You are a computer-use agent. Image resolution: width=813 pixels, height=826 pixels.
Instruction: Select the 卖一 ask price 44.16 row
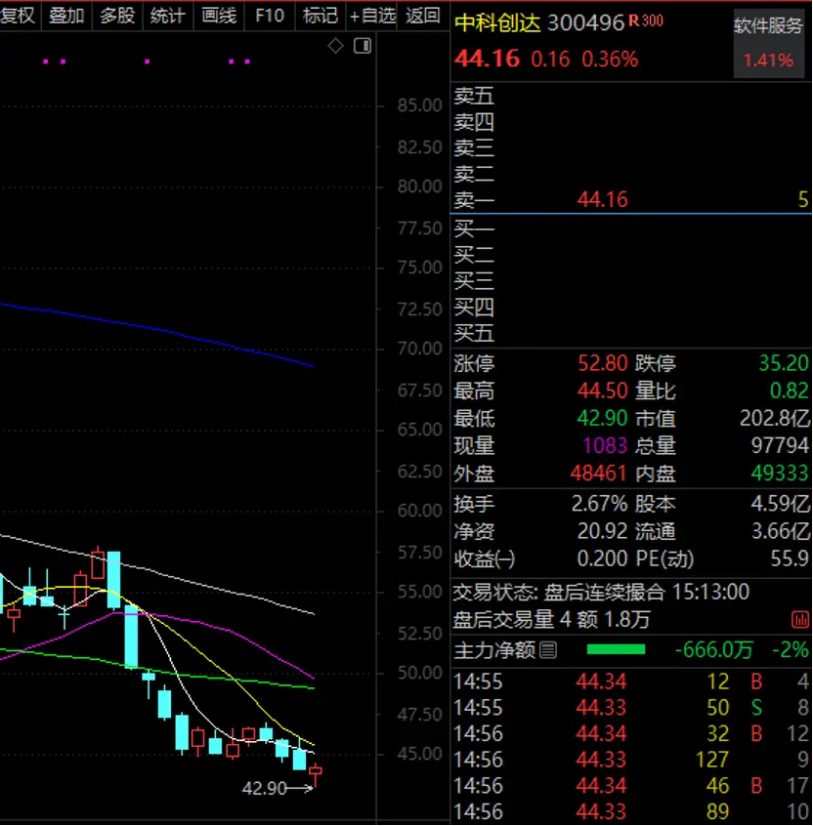coord(603,200)
